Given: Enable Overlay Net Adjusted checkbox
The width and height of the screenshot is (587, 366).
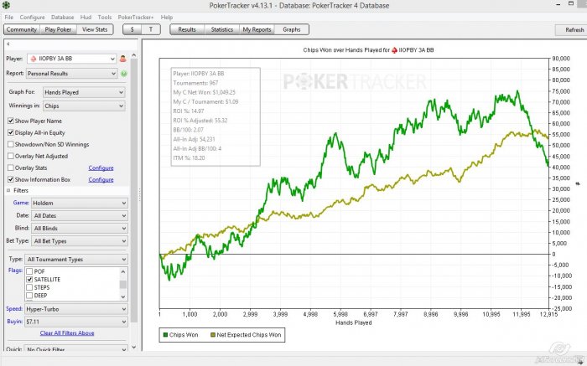Looking at the screenshot, I should pyautogui.click(x=11, y=156).
